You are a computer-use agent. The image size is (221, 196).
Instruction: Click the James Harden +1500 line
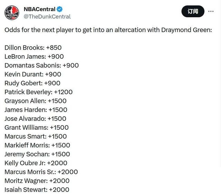36,110
